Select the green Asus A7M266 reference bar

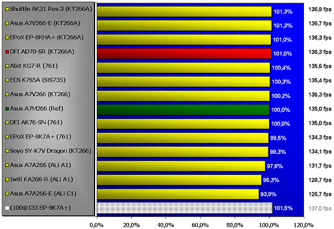tap(184, 110)
